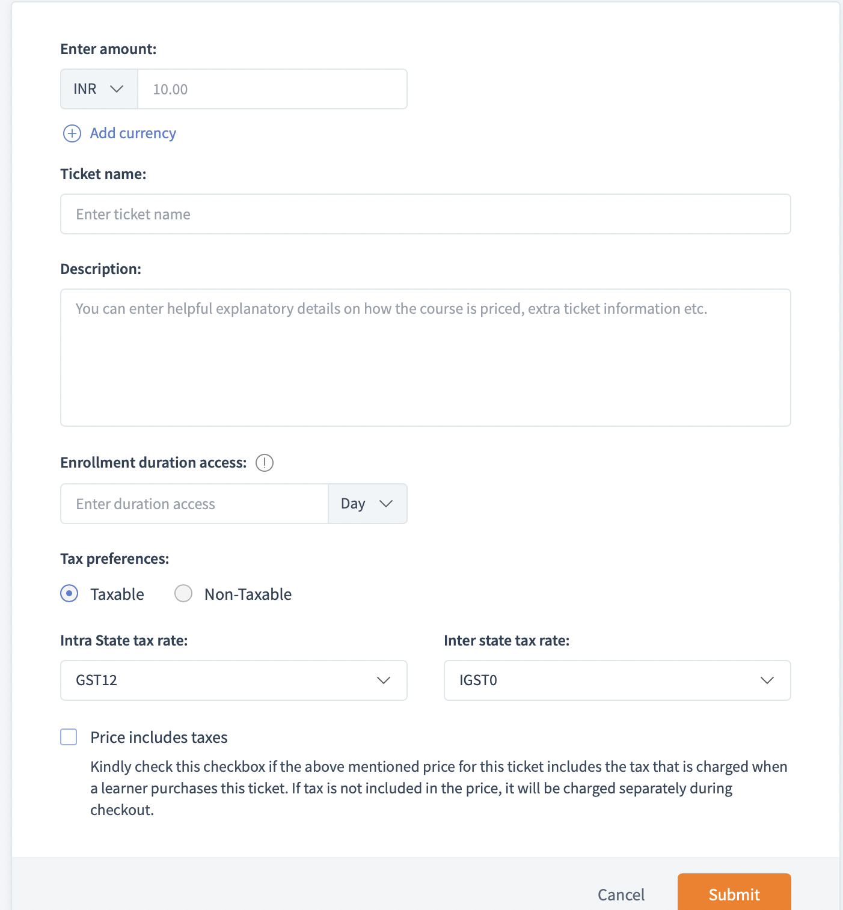Focus the amount input field

(x=272, y=89)
